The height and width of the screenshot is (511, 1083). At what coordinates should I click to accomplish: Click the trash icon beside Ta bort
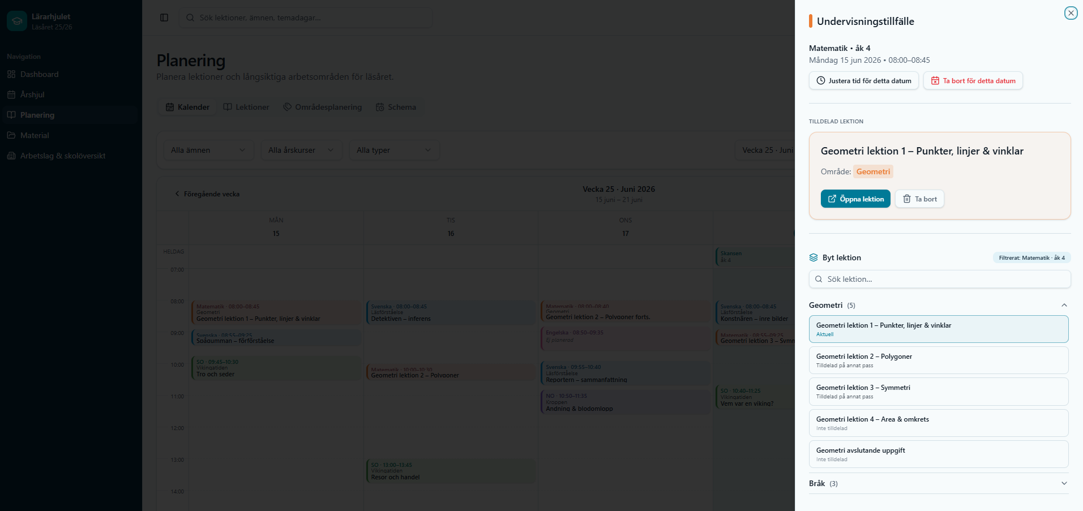907,199
